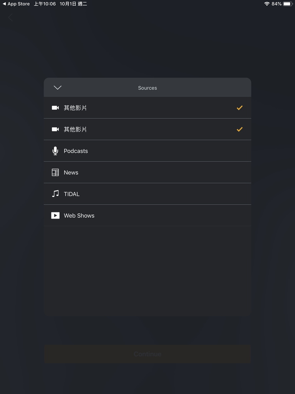Screen dimensions: 295x394
Task: Uncheck the upper 其他影片 checkmark
Action: point(240,108)
